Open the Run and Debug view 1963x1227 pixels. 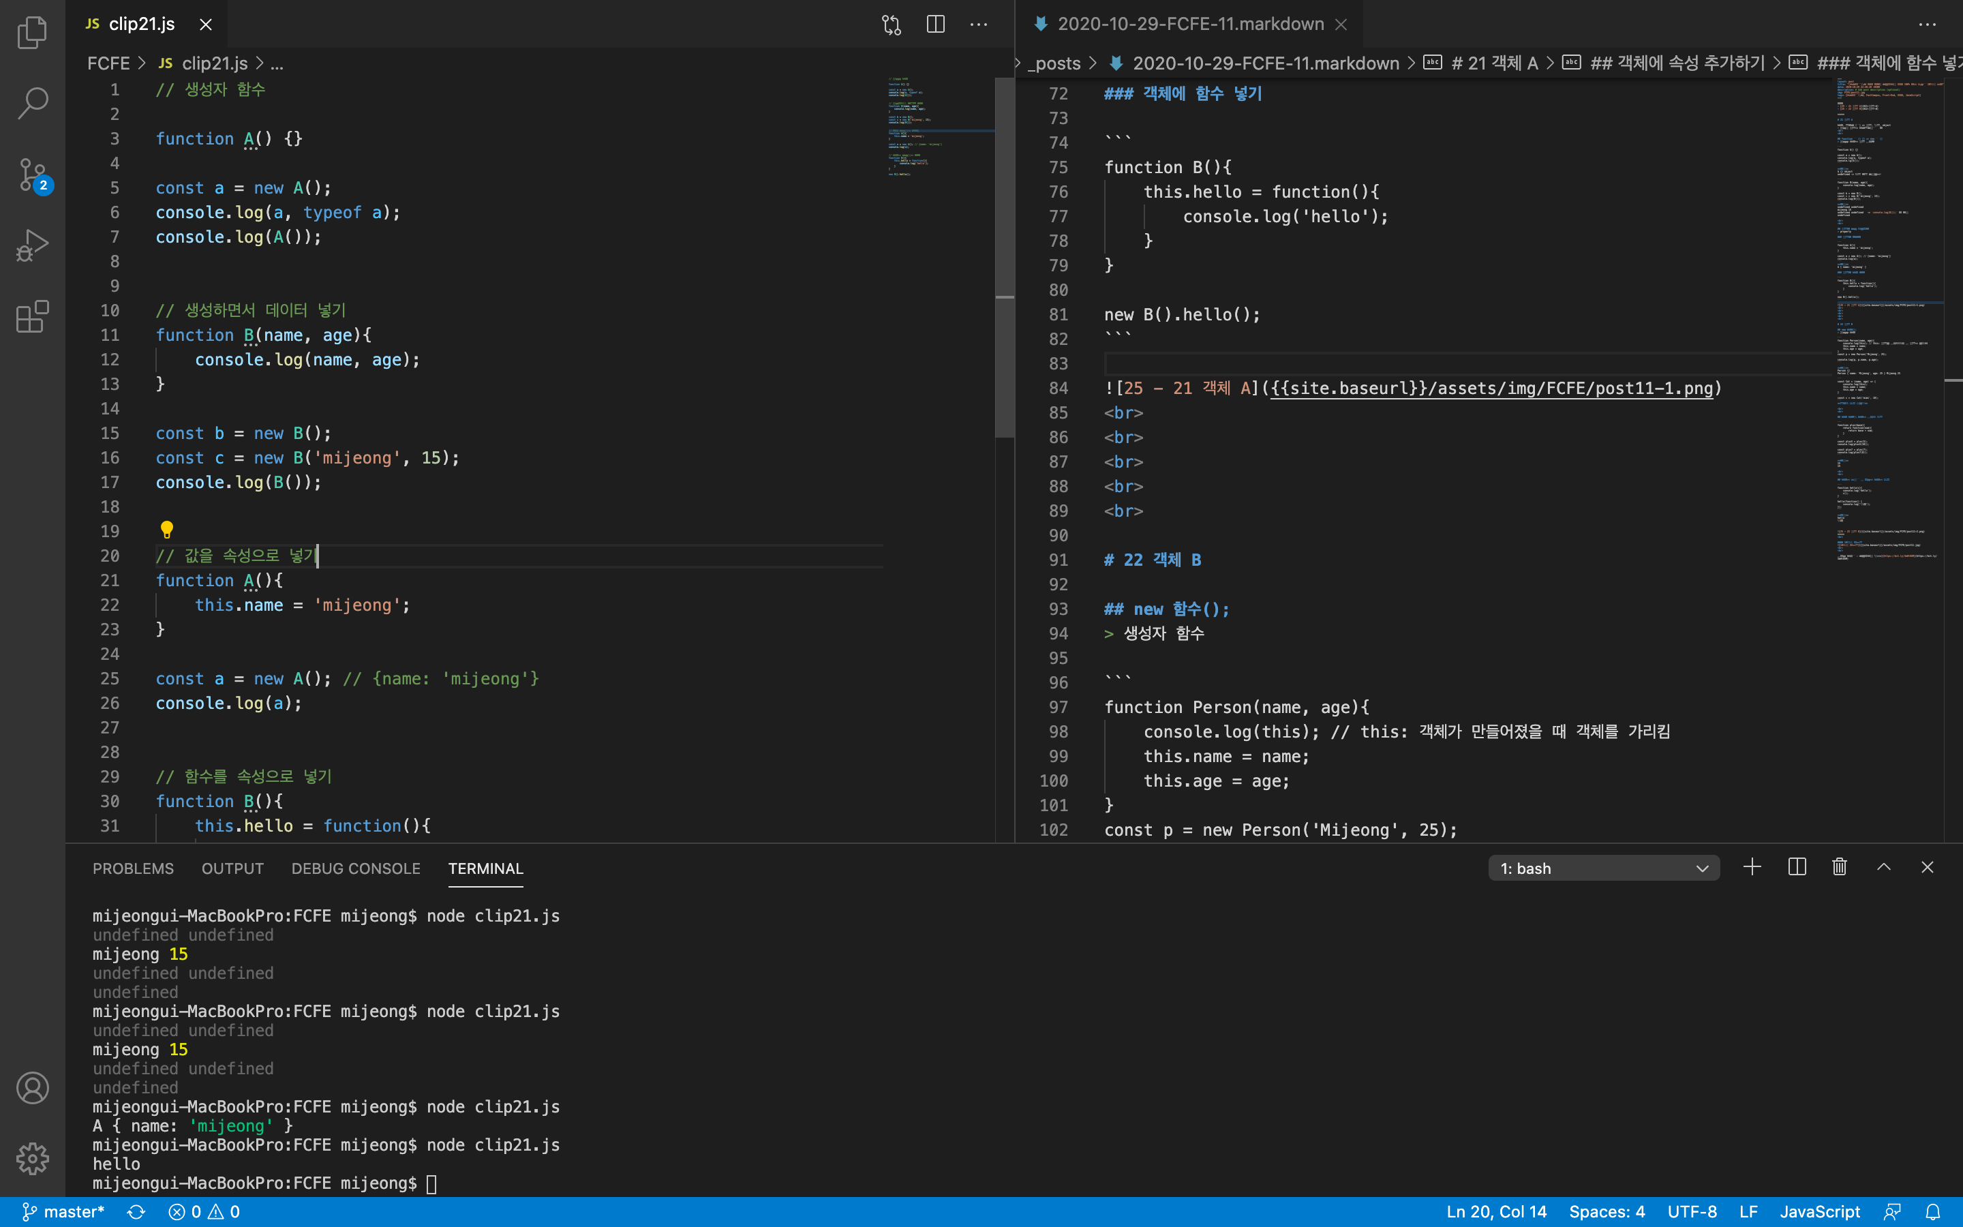[x=33, y=245]
